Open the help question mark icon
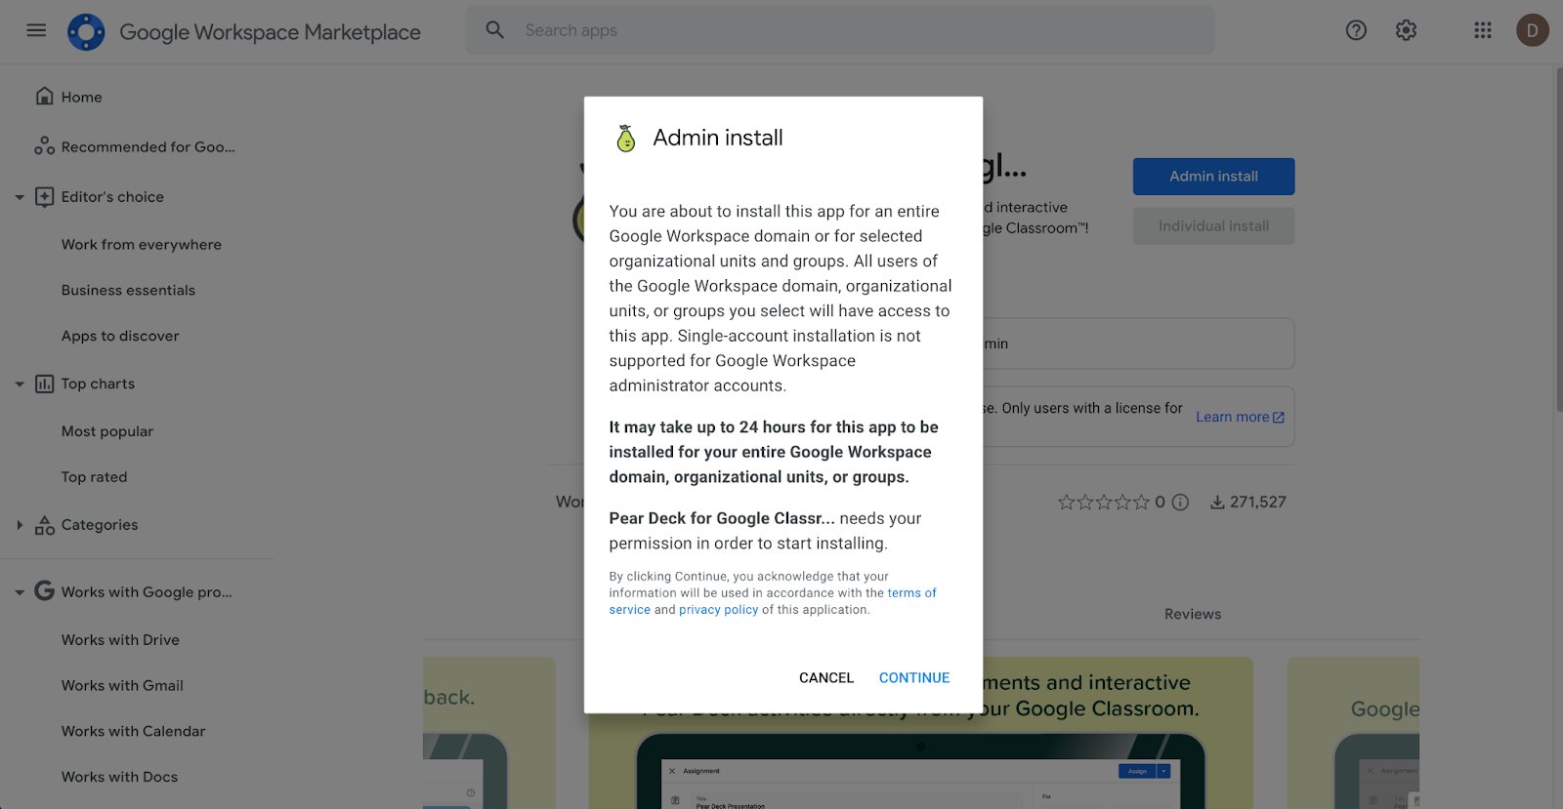This screenshot has width=1563, height=809. click(1356, 30)
